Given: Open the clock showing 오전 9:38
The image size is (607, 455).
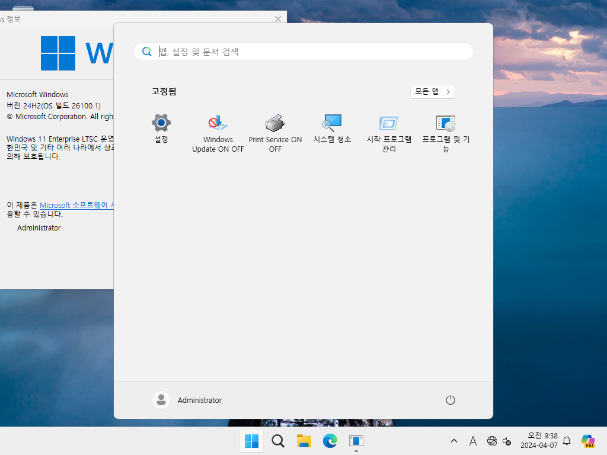Looking at the screenshot, I should coord(539,441).
